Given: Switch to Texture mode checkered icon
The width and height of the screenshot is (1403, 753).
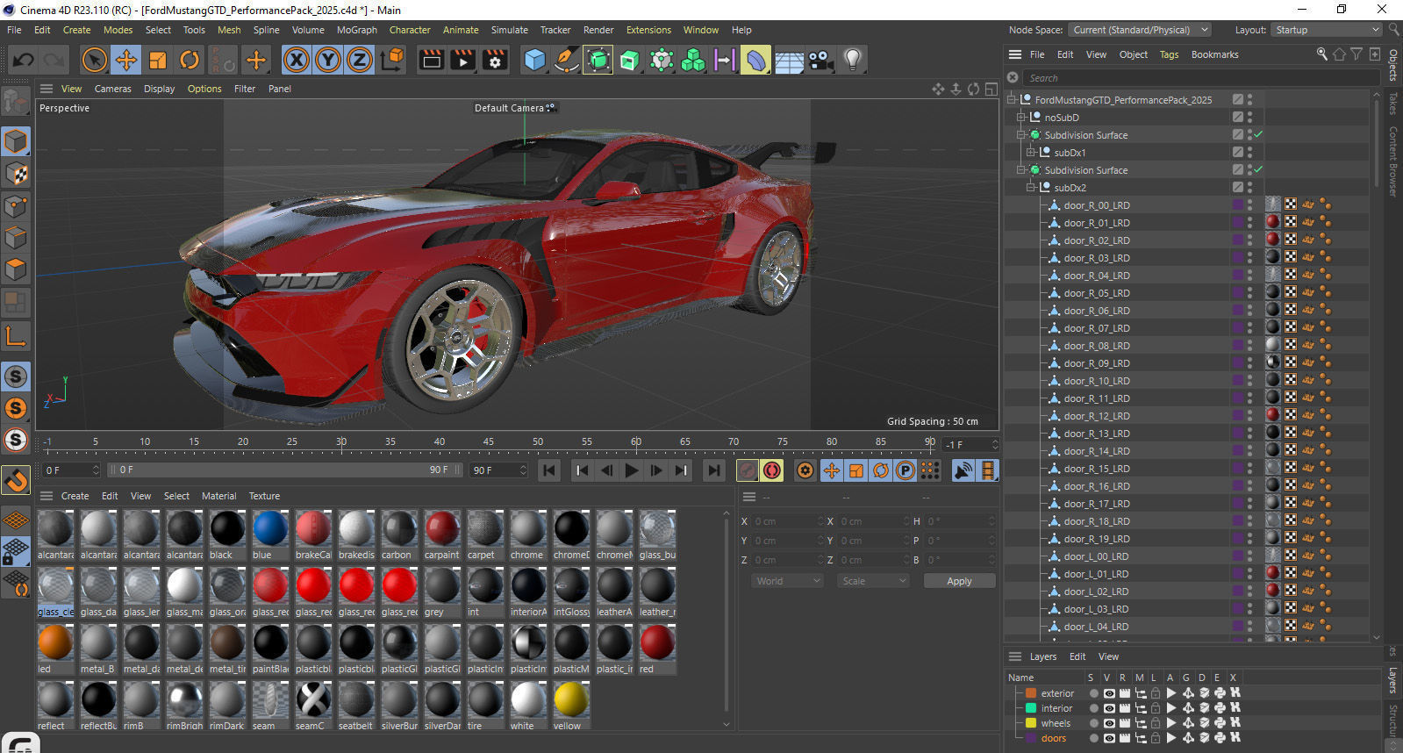Looking at the screenshot, I should [16, 174].
